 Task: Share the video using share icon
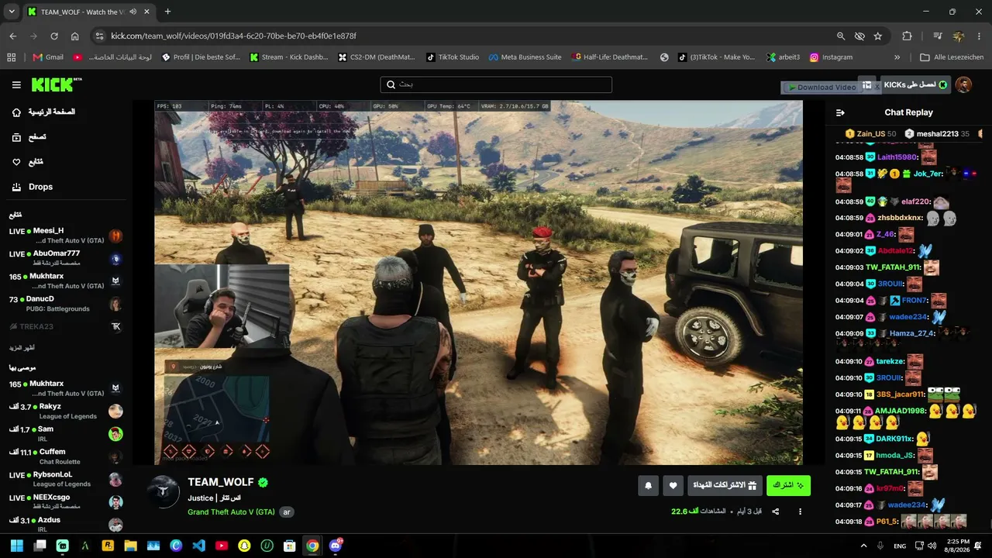point(775,511)
